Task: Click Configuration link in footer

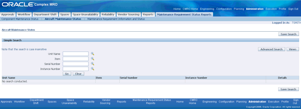Action: click(226, 102)
